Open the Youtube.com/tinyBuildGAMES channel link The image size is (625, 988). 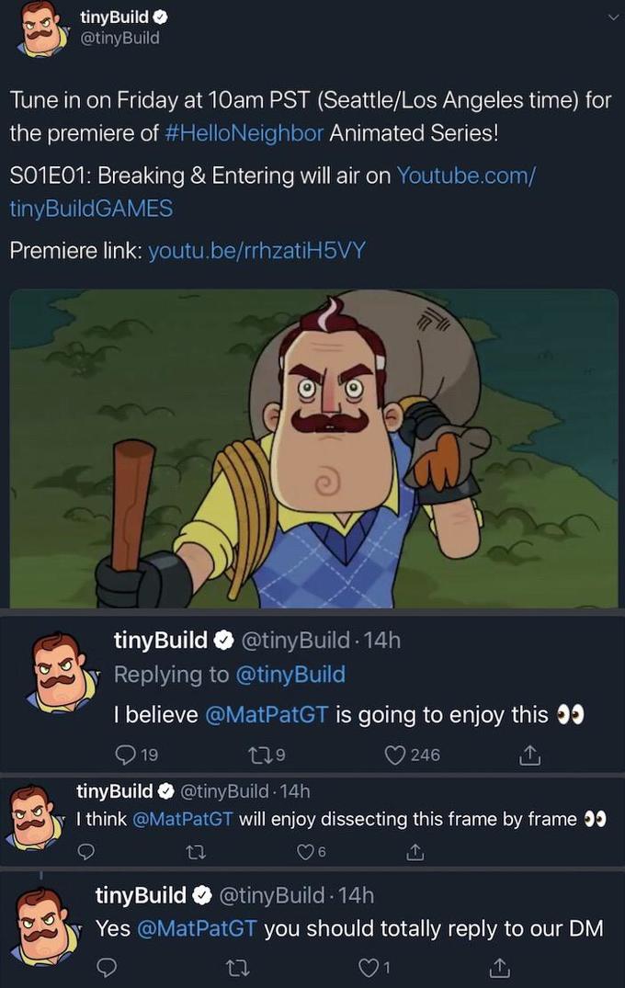[465, 176]
